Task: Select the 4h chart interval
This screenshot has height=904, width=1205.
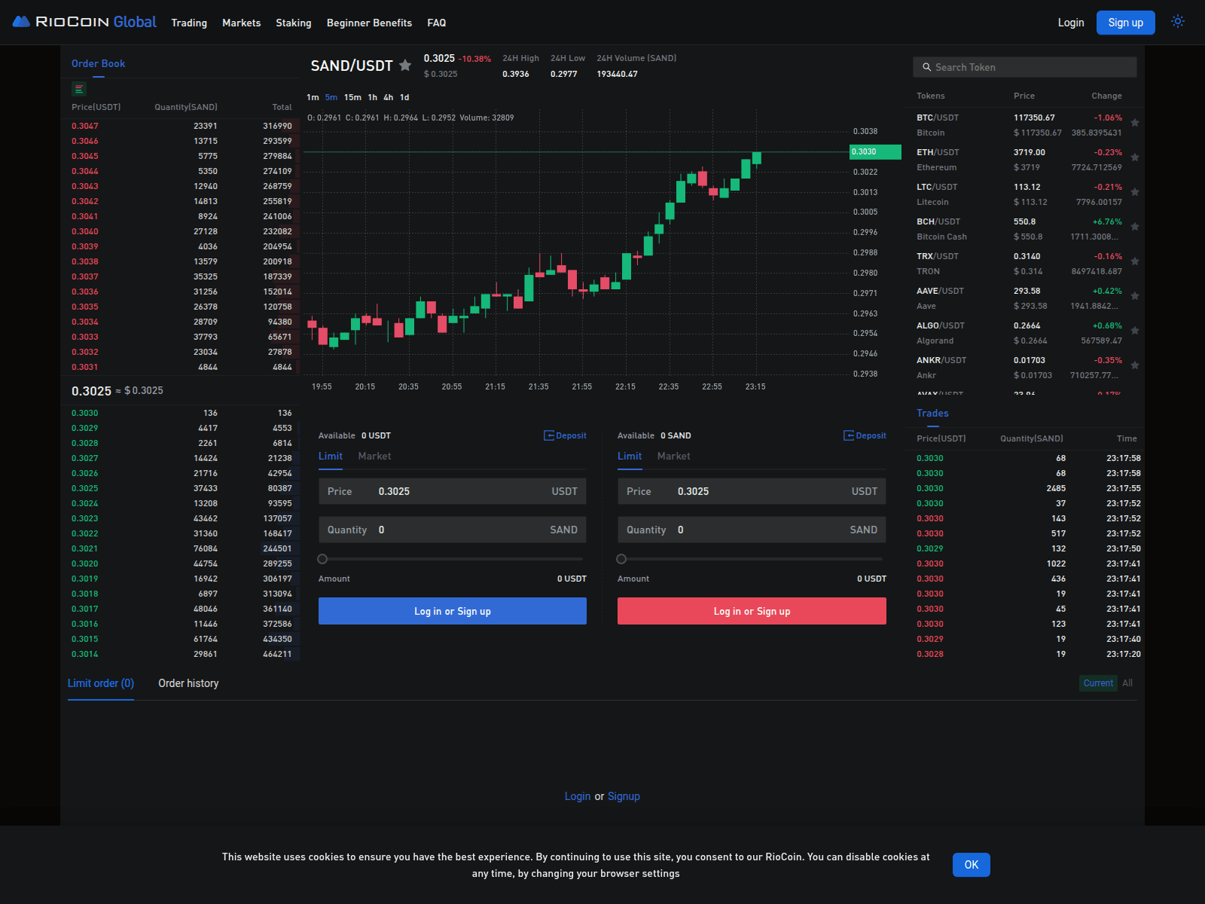Action: pyautogui.click(x=388, y=97)
